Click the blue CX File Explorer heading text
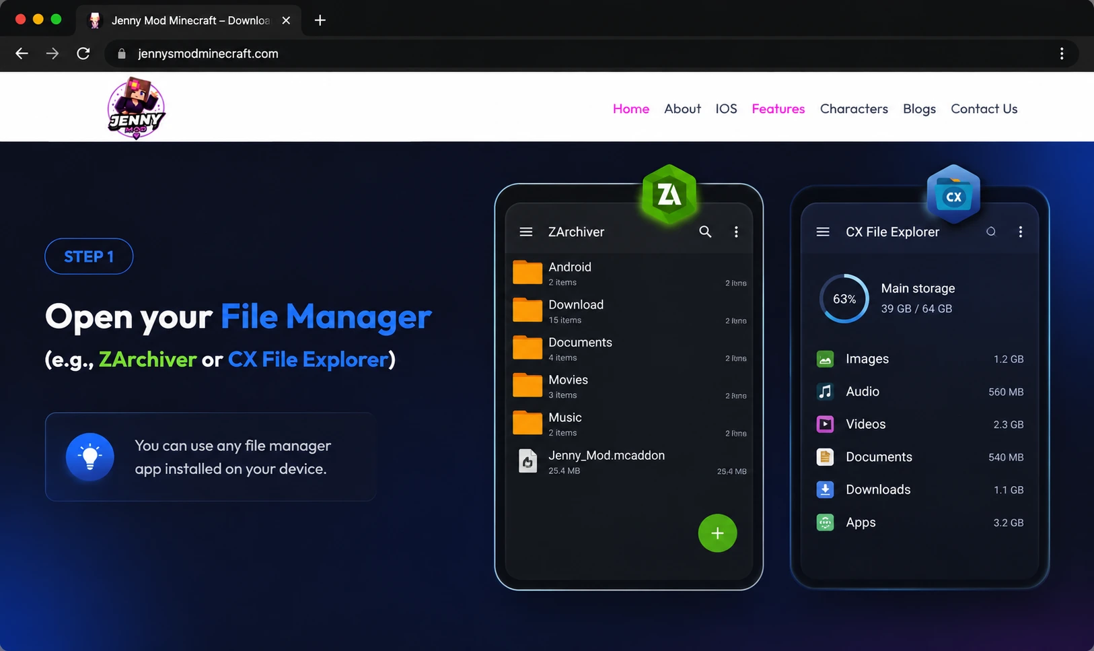 308,359
